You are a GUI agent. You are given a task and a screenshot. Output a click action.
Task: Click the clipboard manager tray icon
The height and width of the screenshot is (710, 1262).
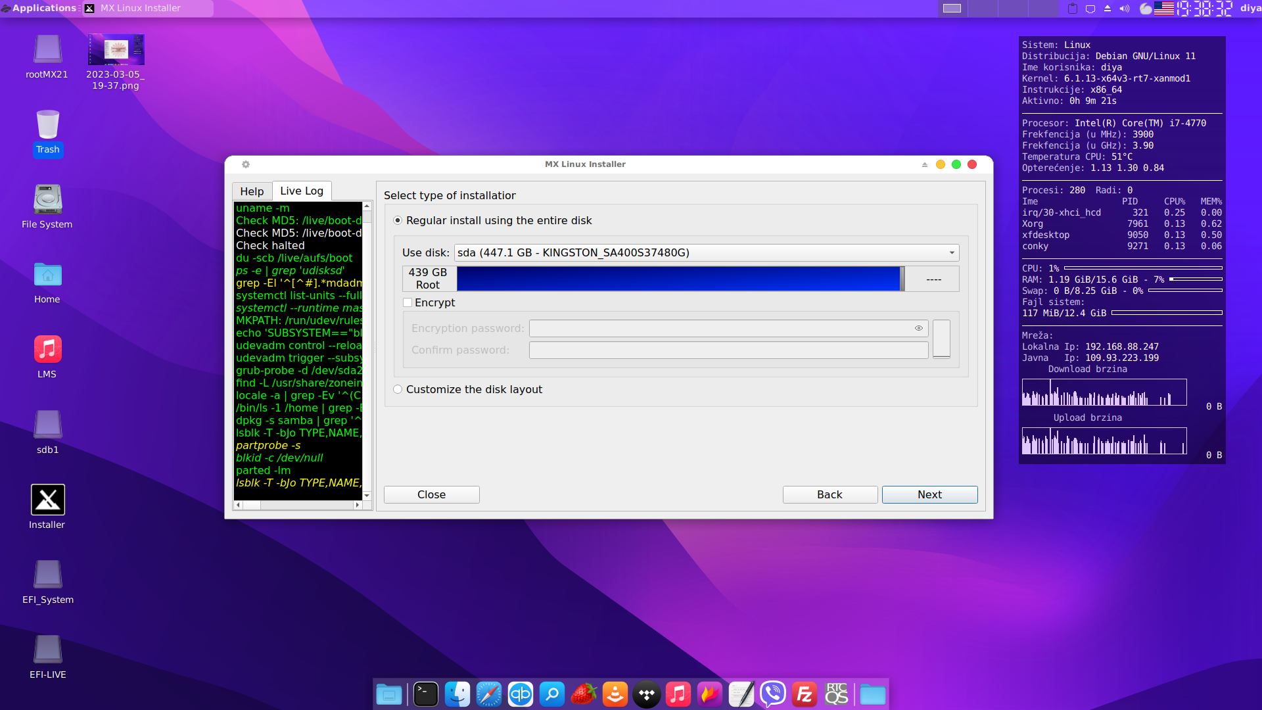tap(1073, 9)
